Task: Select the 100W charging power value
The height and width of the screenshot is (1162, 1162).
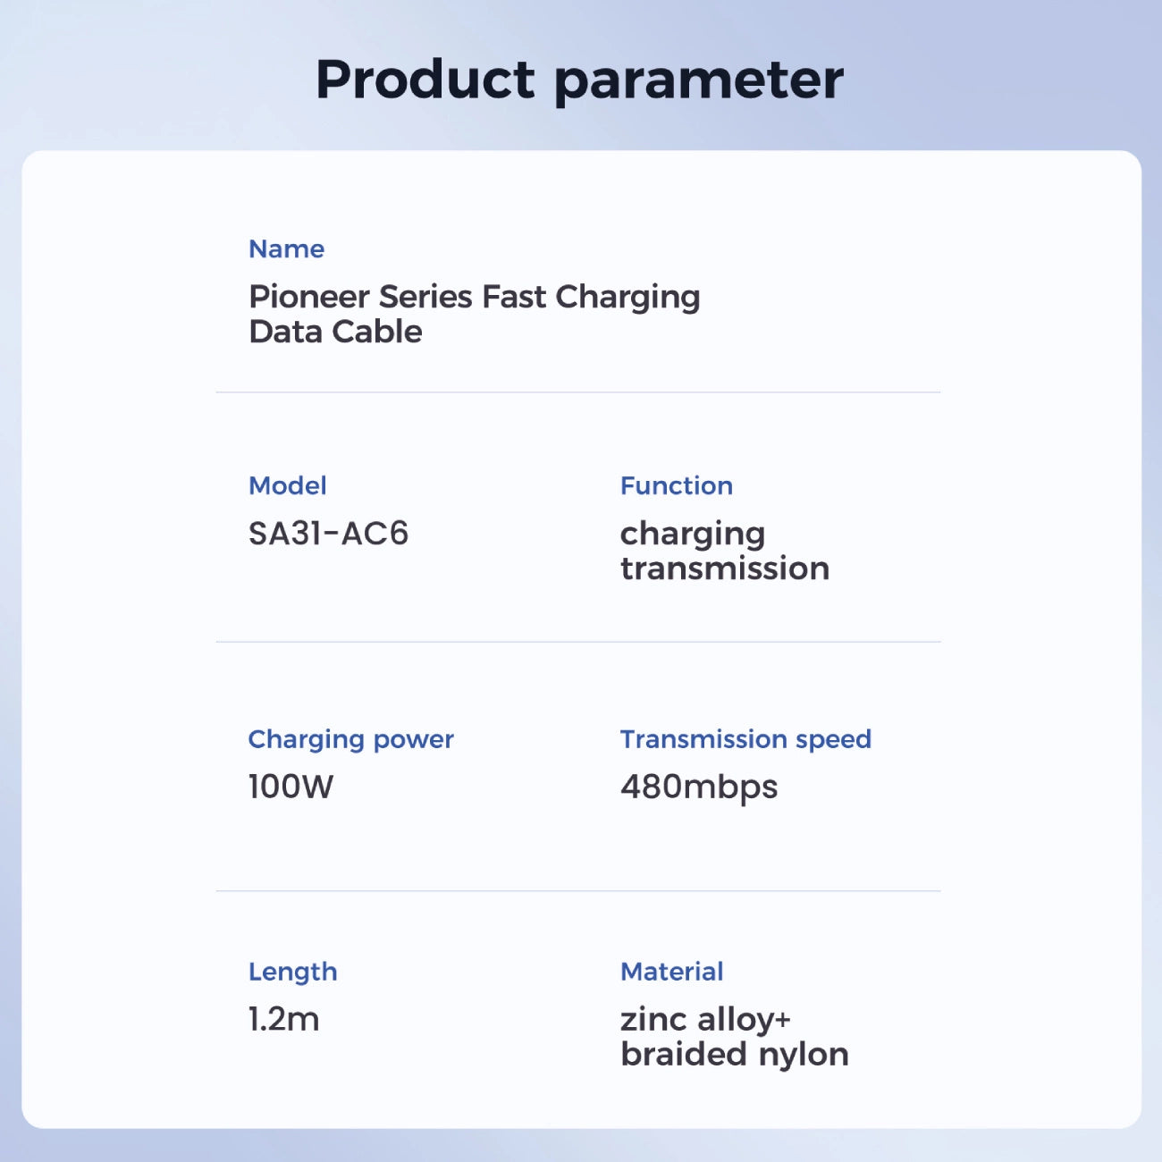Action: (290, 787)
